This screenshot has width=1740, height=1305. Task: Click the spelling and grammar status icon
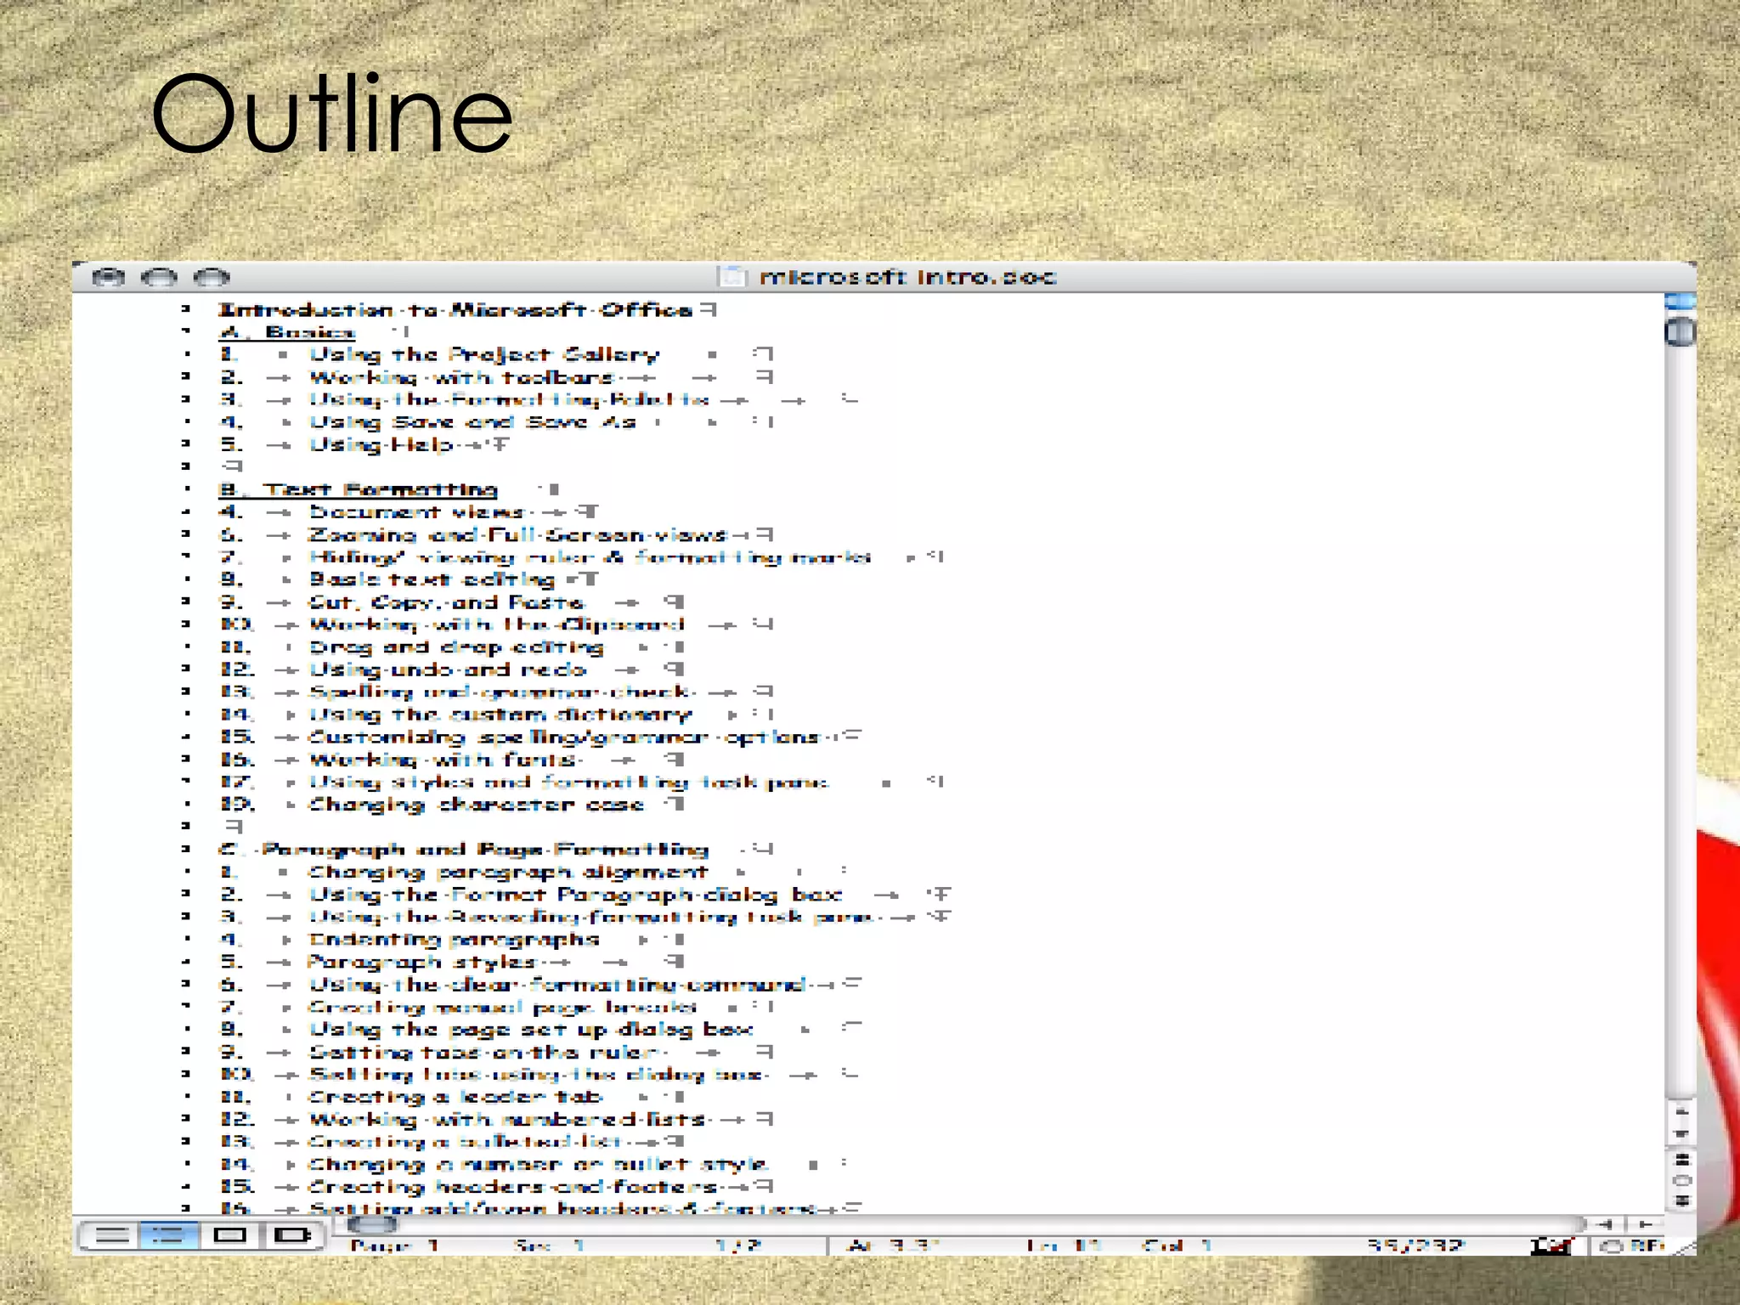(x=1551, y=1246)
